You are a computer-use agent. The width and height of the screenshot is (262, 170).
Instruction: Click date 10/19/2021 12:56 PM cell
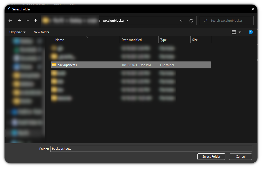[136, 65]
